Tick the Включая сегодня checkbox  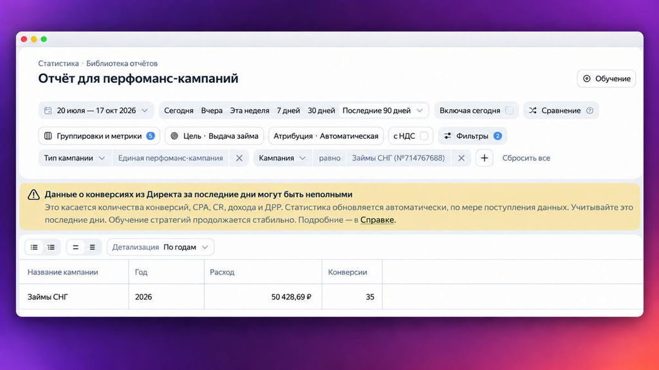tap(510, 110)
